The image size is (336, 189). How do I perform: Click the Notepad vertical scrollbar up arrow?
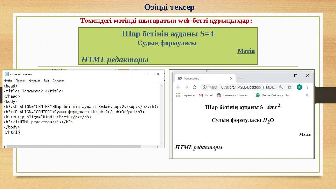162,85
